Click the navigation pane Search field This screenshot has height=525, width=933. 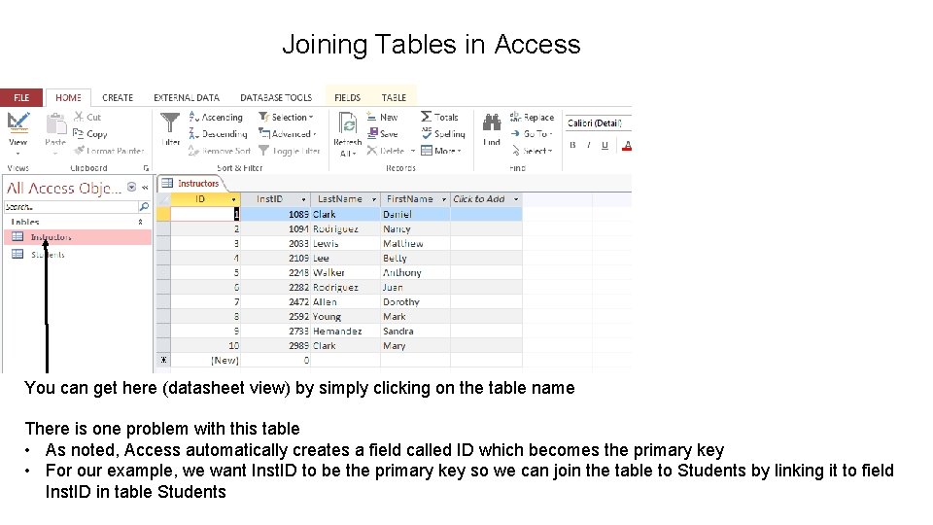(x=70, y=206)
